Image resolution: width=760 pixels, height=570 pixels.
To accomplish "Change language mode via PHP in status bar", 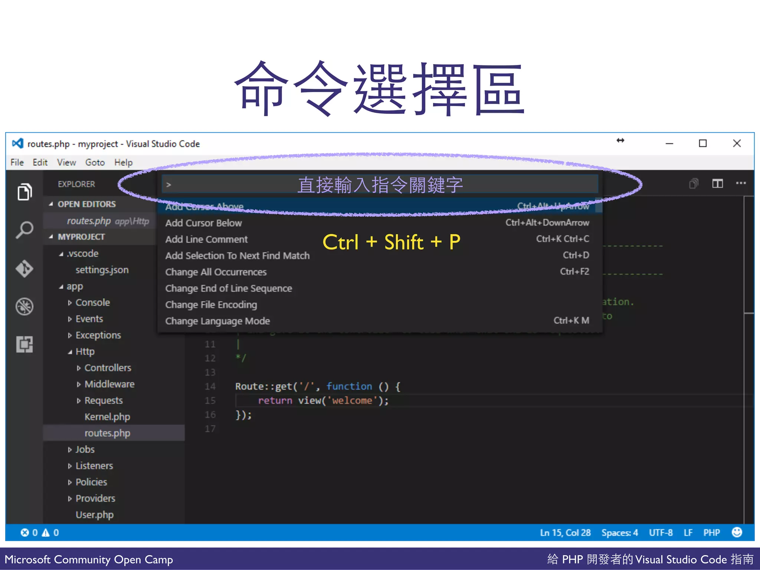I will [711, 533].
